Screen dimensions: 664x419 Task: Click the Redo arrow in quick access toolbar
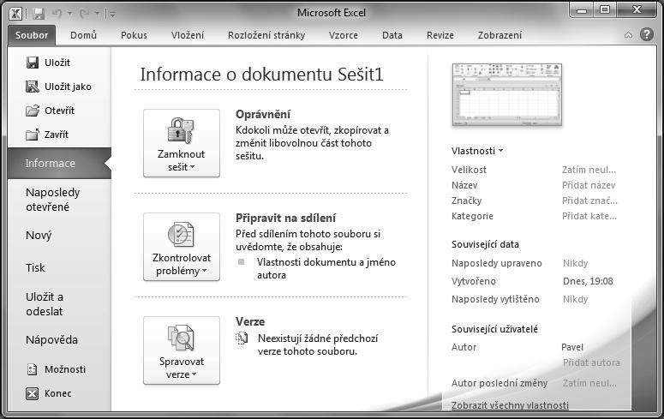click(84, 14)
